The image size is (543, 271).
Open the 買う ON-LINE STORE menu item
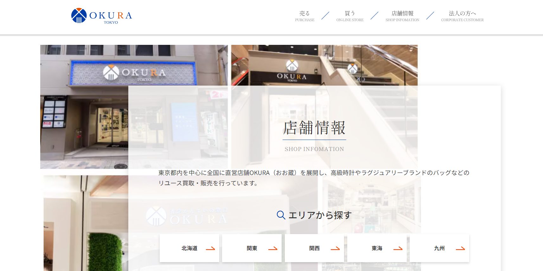pos(350,16)
